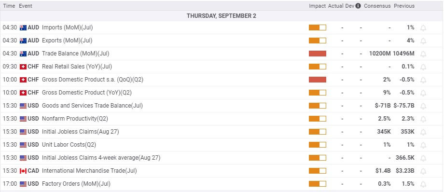Toggle bell alert for Initial Jobless Claims(Aug 27)
The height and width of the screenshot is (192, 444).
[x=423, y=132]
